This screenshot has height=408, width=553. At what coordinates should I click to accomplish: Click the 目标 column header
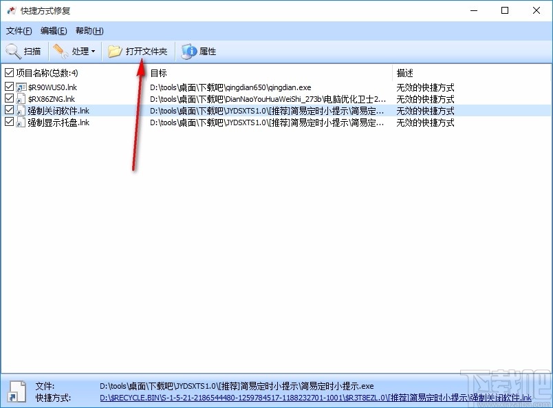158,72
